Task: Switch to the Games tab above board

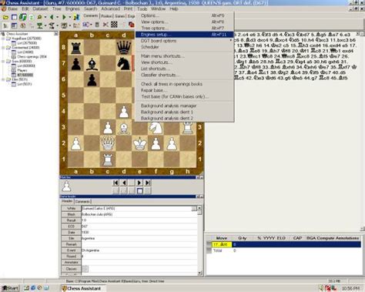Action: [120, 16]
